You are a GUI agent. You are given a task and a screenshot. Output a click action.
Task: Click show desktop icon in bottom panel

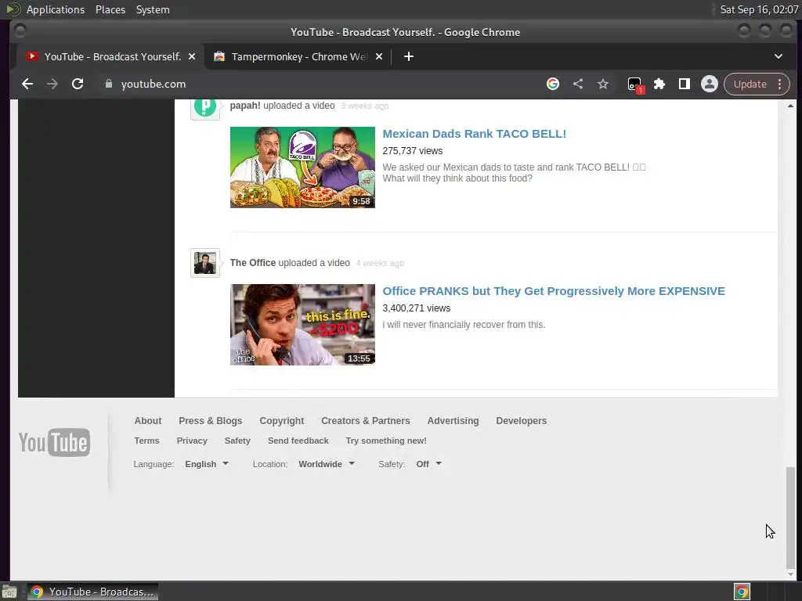(9, 592)
